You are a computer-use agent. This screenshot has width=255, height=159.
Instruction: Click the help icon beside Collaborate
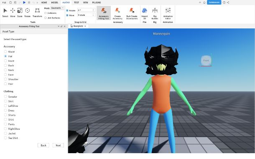click(224, 3)
